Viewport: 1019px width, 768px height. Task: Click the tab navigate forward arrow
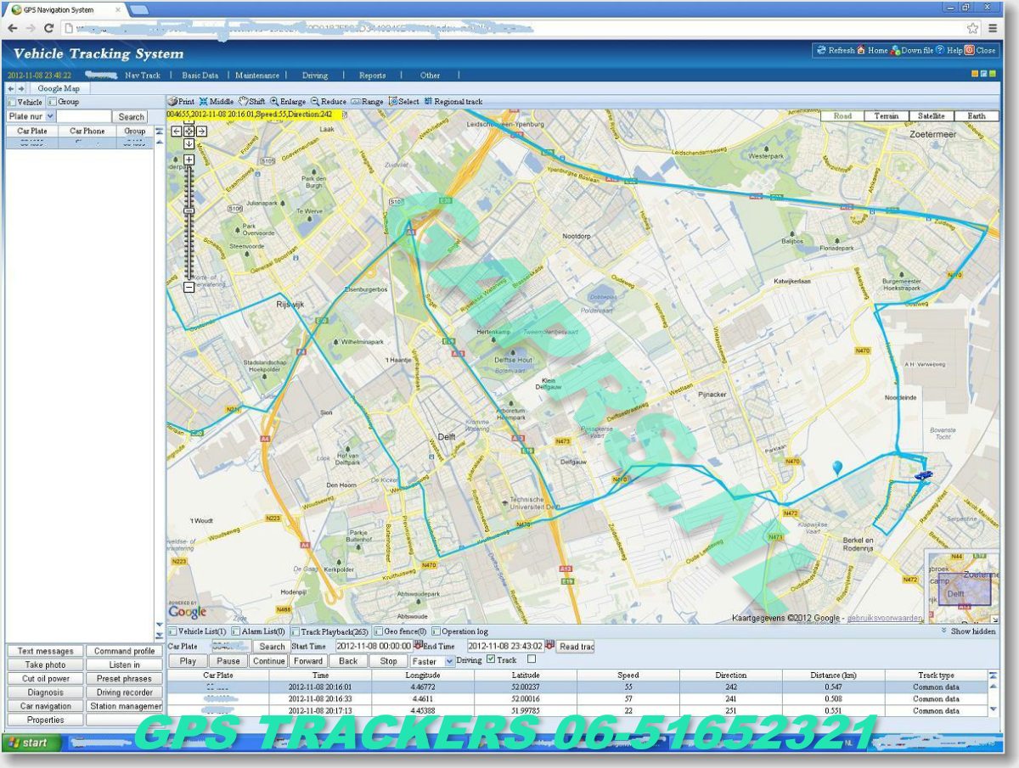pyautogui.click(x=21, y=88)
